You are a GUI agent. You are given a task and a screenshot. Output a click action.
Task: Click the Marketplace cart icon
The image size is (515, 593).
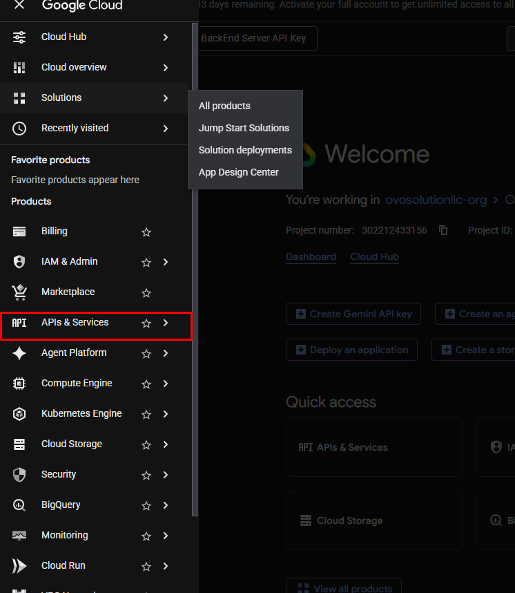[x=19, y=292]
